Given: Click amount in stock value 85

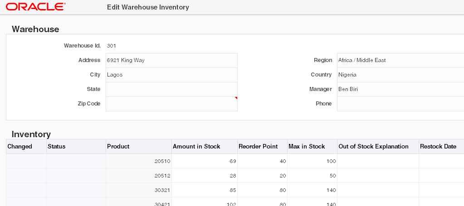Looking at the screenshot, I should pos(205,190).
